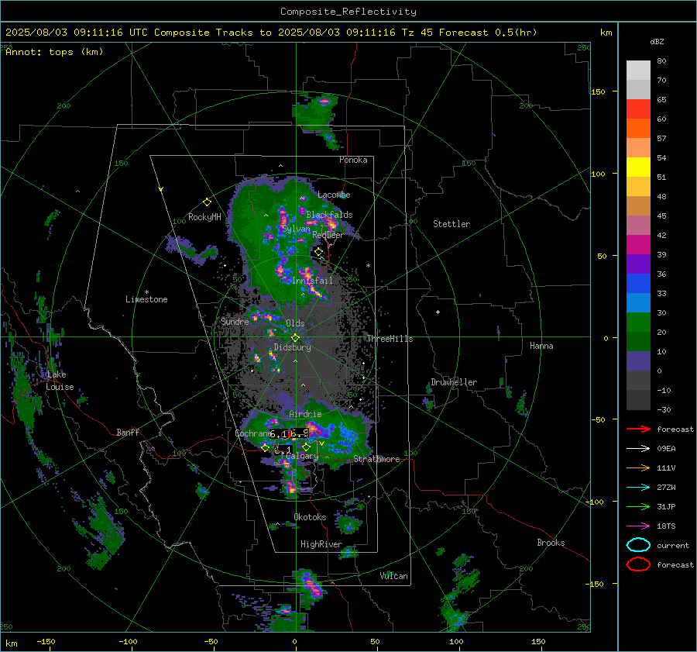697x652 pixels.
Task: Select the indigo 0-10 dBZ swatch
Action: pyautogui.click(x=638, y=361)
